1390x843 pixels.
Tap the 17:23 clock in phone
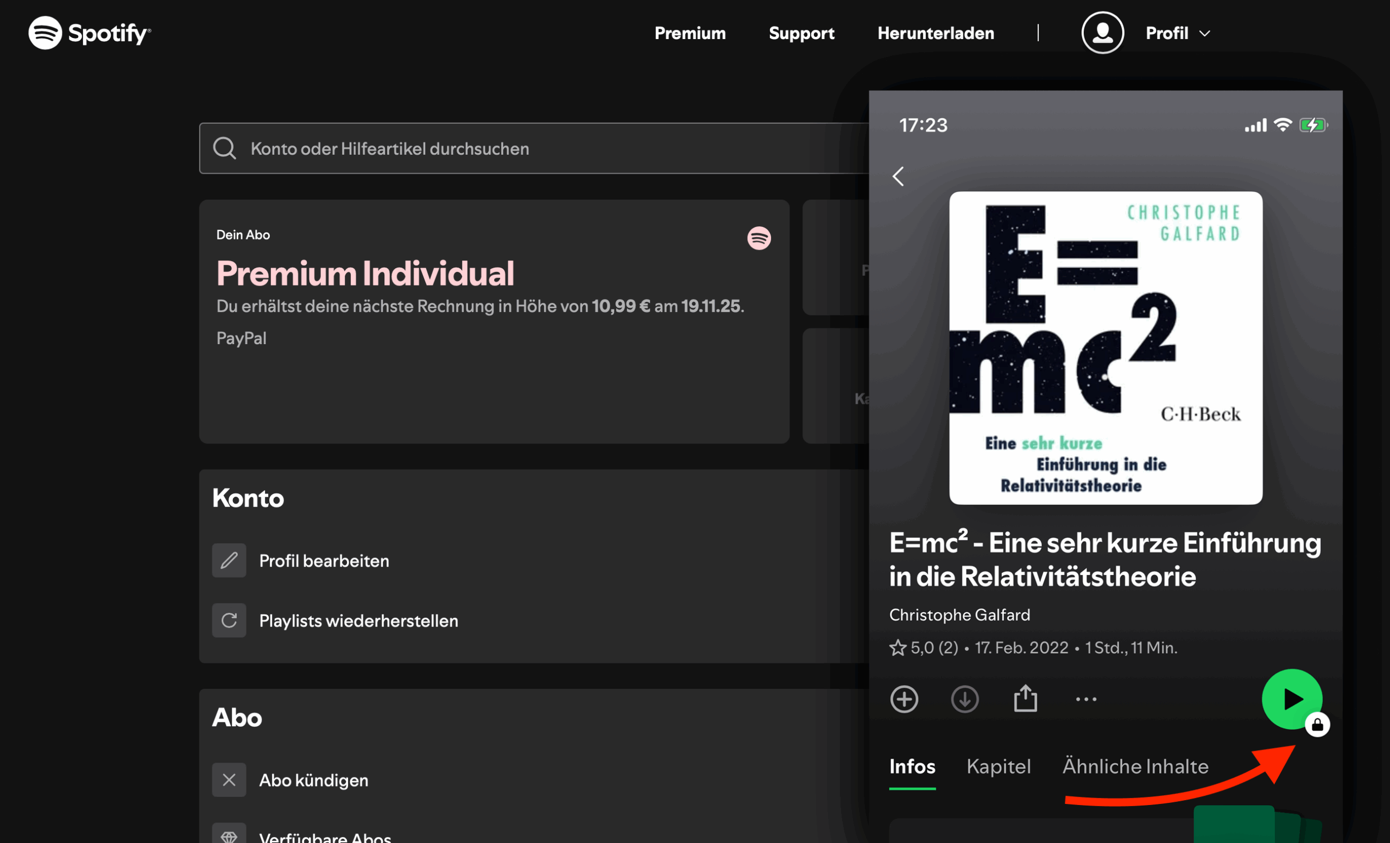[x=924, y=125]
